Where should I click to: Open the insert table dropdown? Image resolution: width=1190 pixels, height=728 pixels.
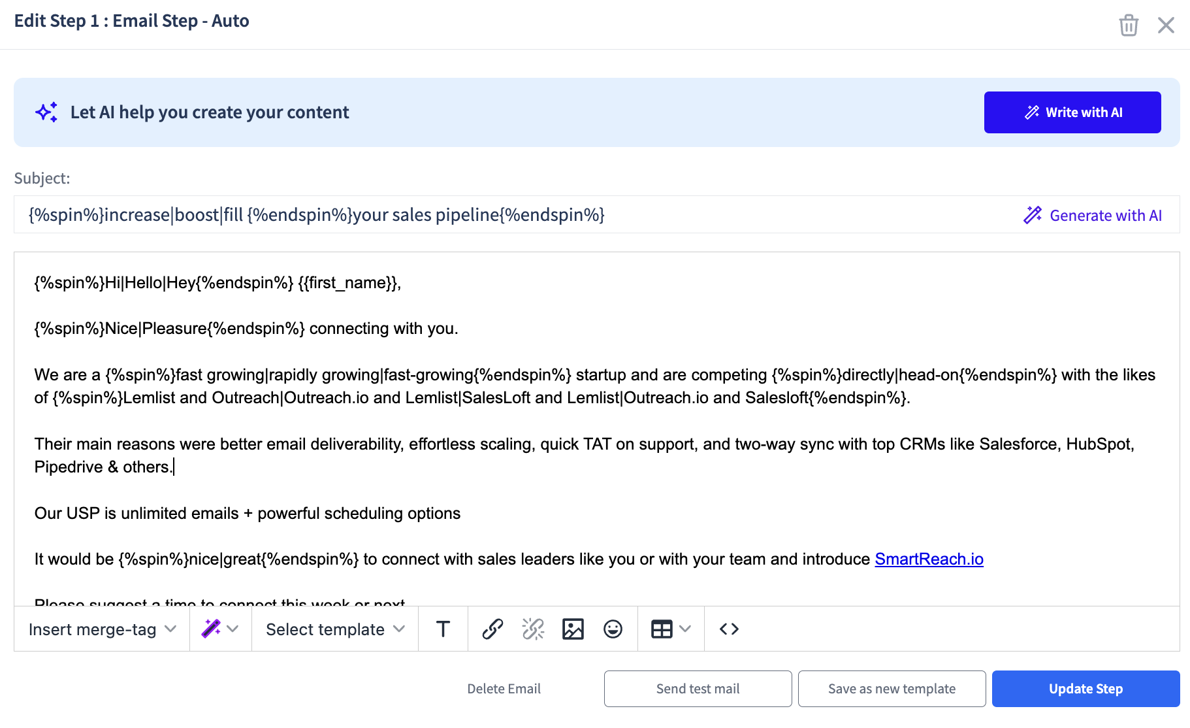click(671, 629)
